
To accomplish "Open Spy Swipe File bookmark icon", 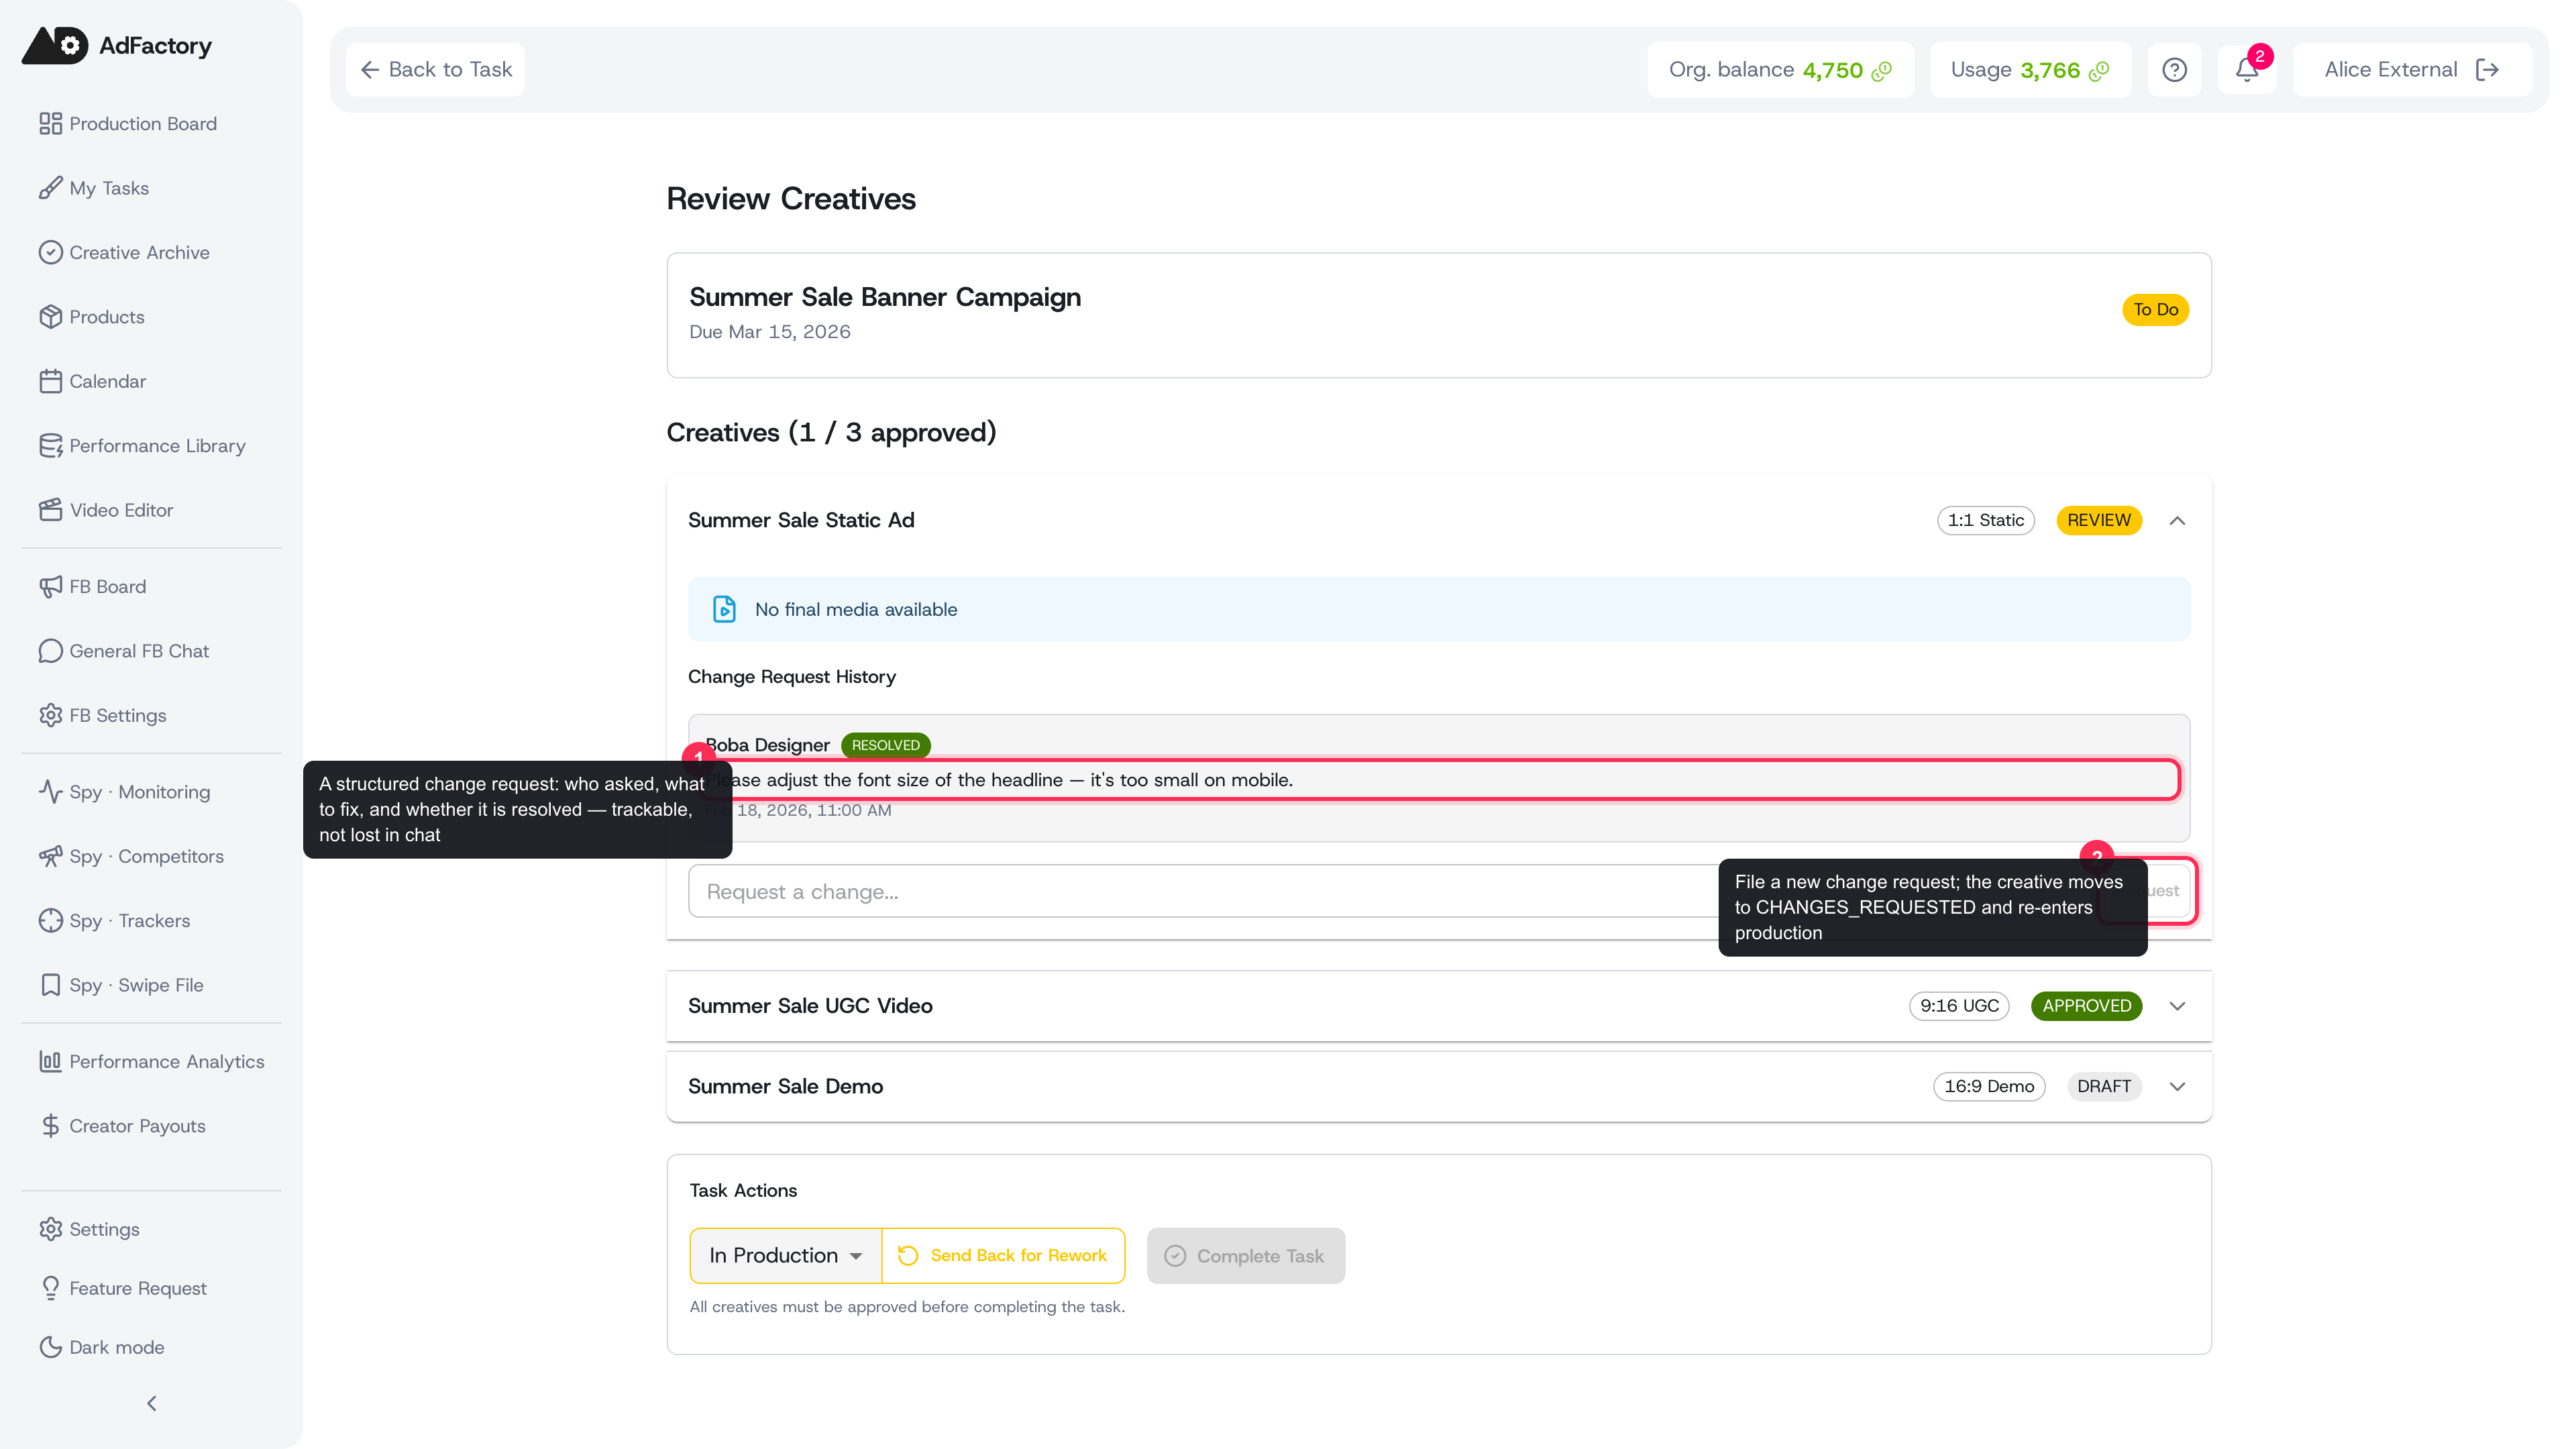I will click(x=50, y=985).
